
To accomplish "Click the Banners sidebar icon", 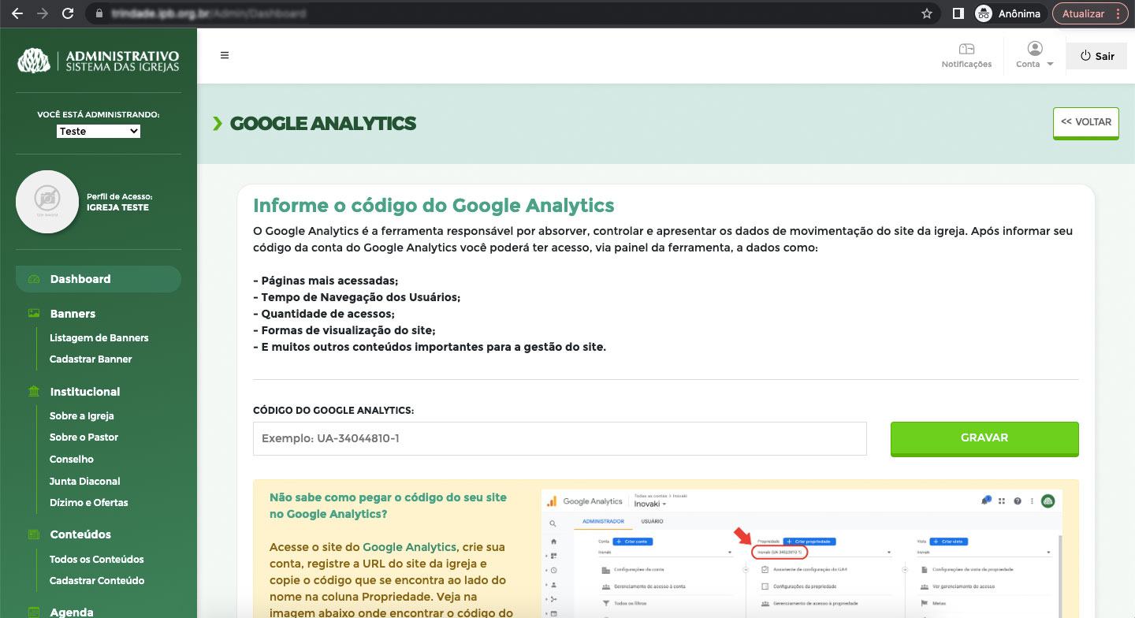I will tap(34, 314).
